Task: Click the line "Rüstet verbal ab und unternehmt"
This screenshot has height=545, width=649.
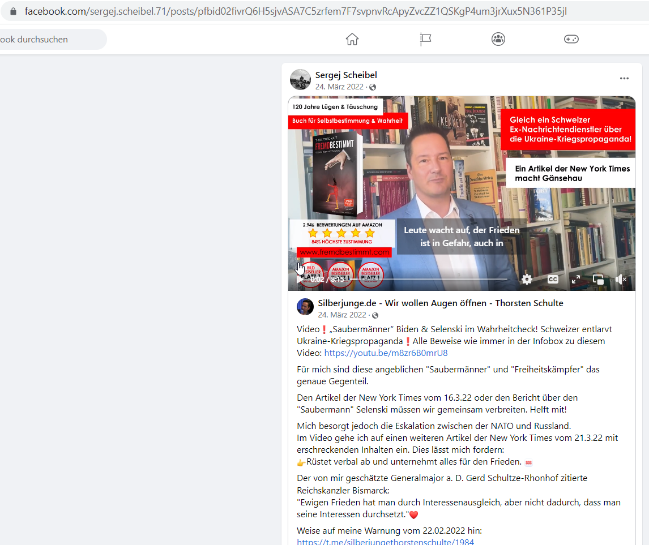Action: tap(414, 462)
